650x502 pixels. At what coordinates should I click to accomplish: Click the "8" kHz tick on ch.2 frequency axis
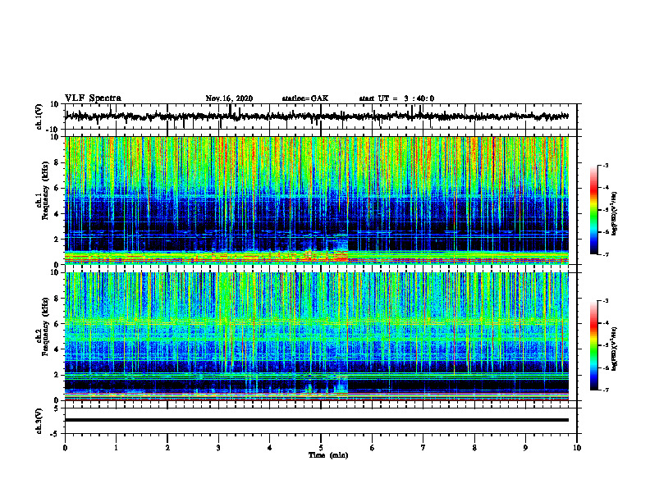tap(57, 299)
